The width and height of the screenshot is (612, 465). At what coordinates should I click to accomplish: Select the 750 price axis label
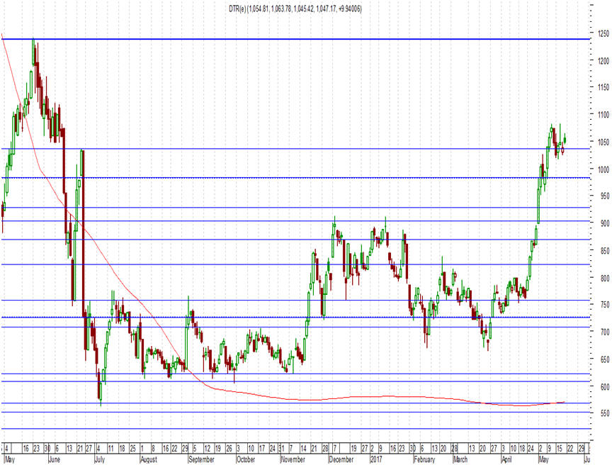click(x=605, y=305)
